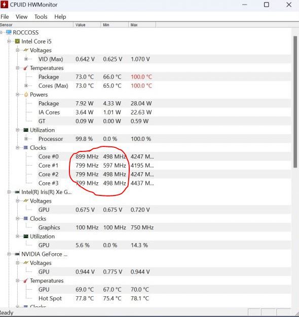The width and height of the screenshot is (299, 317).
Task: Expand the Cores (Max) temperature entry
Action: pos(26,86)
